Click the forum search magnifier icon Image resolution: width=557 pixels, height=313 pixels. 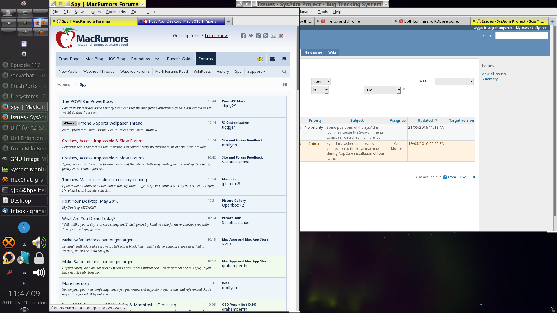284,72
